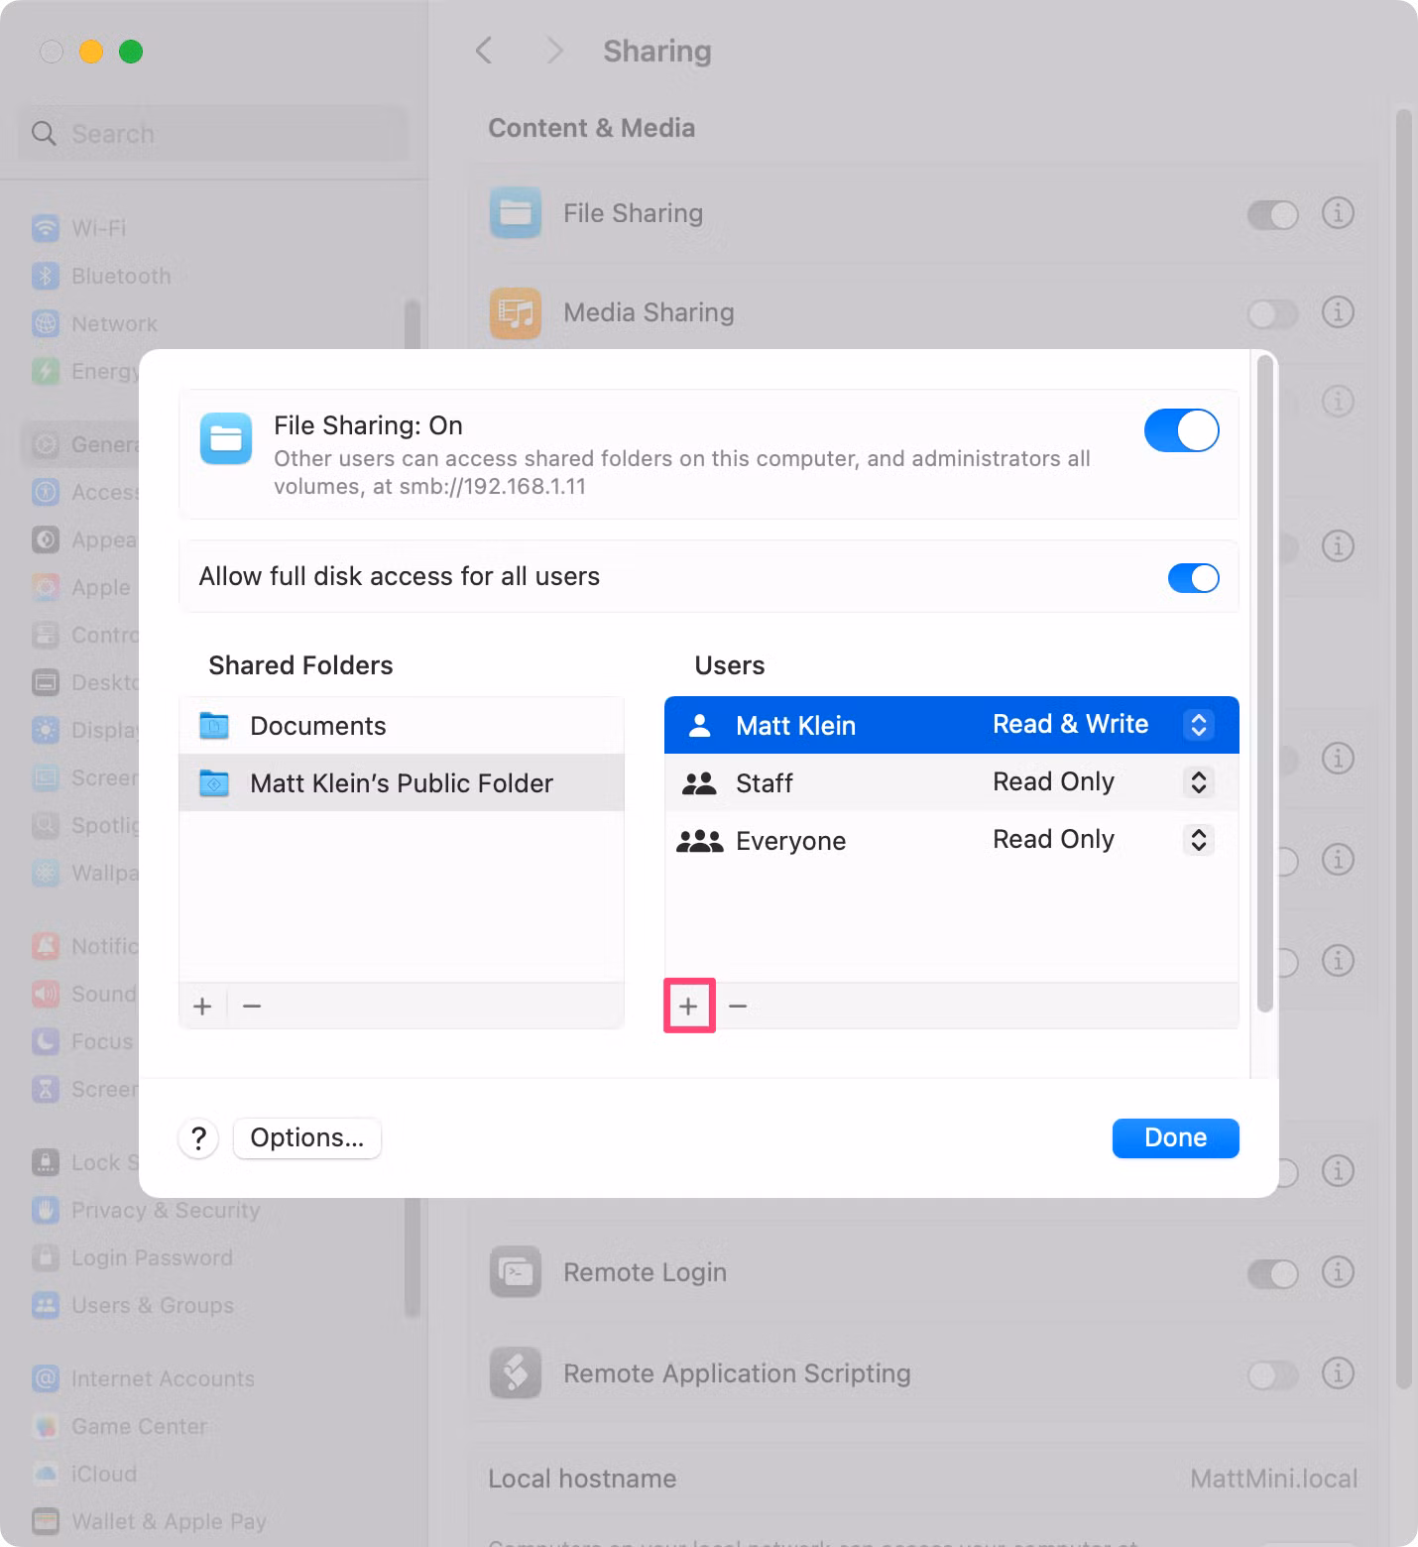Click the Search field in the sidebar

pyautogui.click(x=212, y=134)
